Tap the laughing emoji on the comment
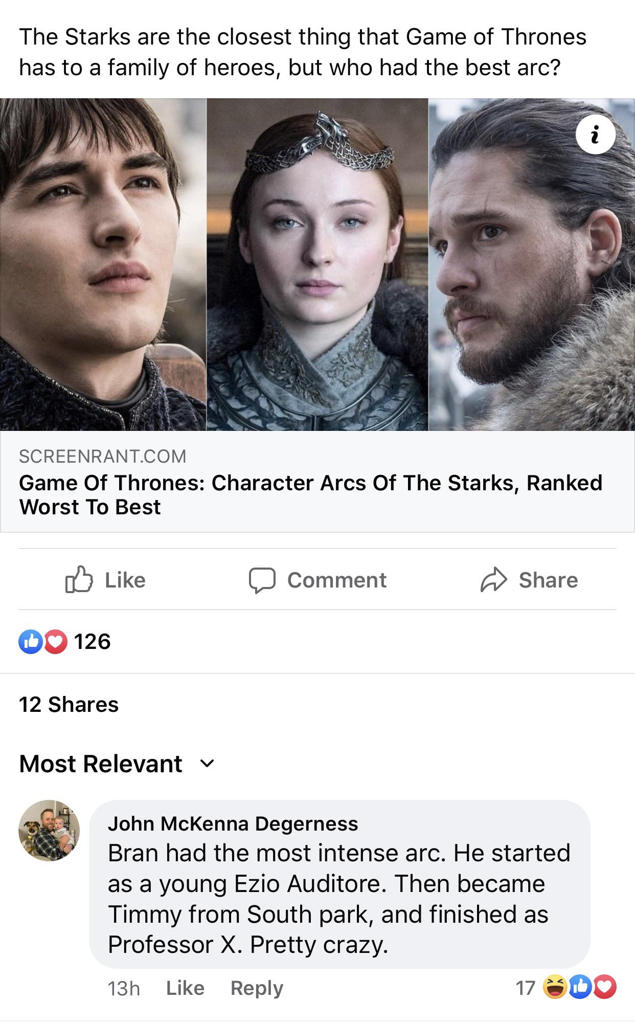 (x=555, y=987)
